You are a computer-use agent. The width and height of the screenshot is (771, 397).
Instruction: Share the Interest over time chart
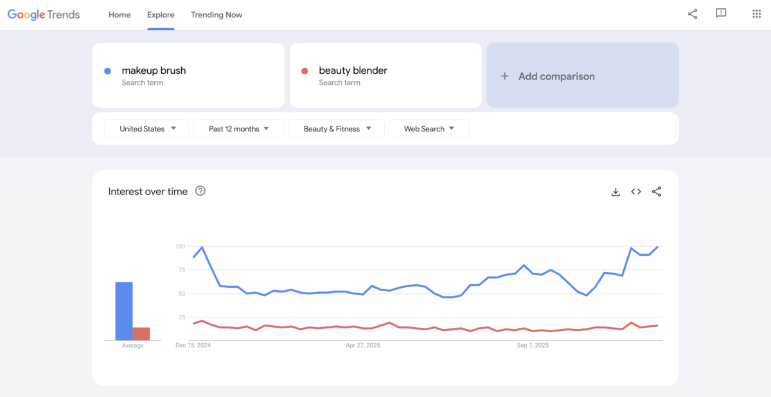(x=657, y=191)
